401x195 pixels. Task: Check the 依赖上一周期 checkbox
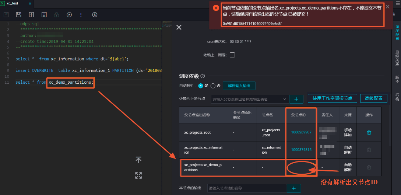pyautogui.click(x=232, y=55)
